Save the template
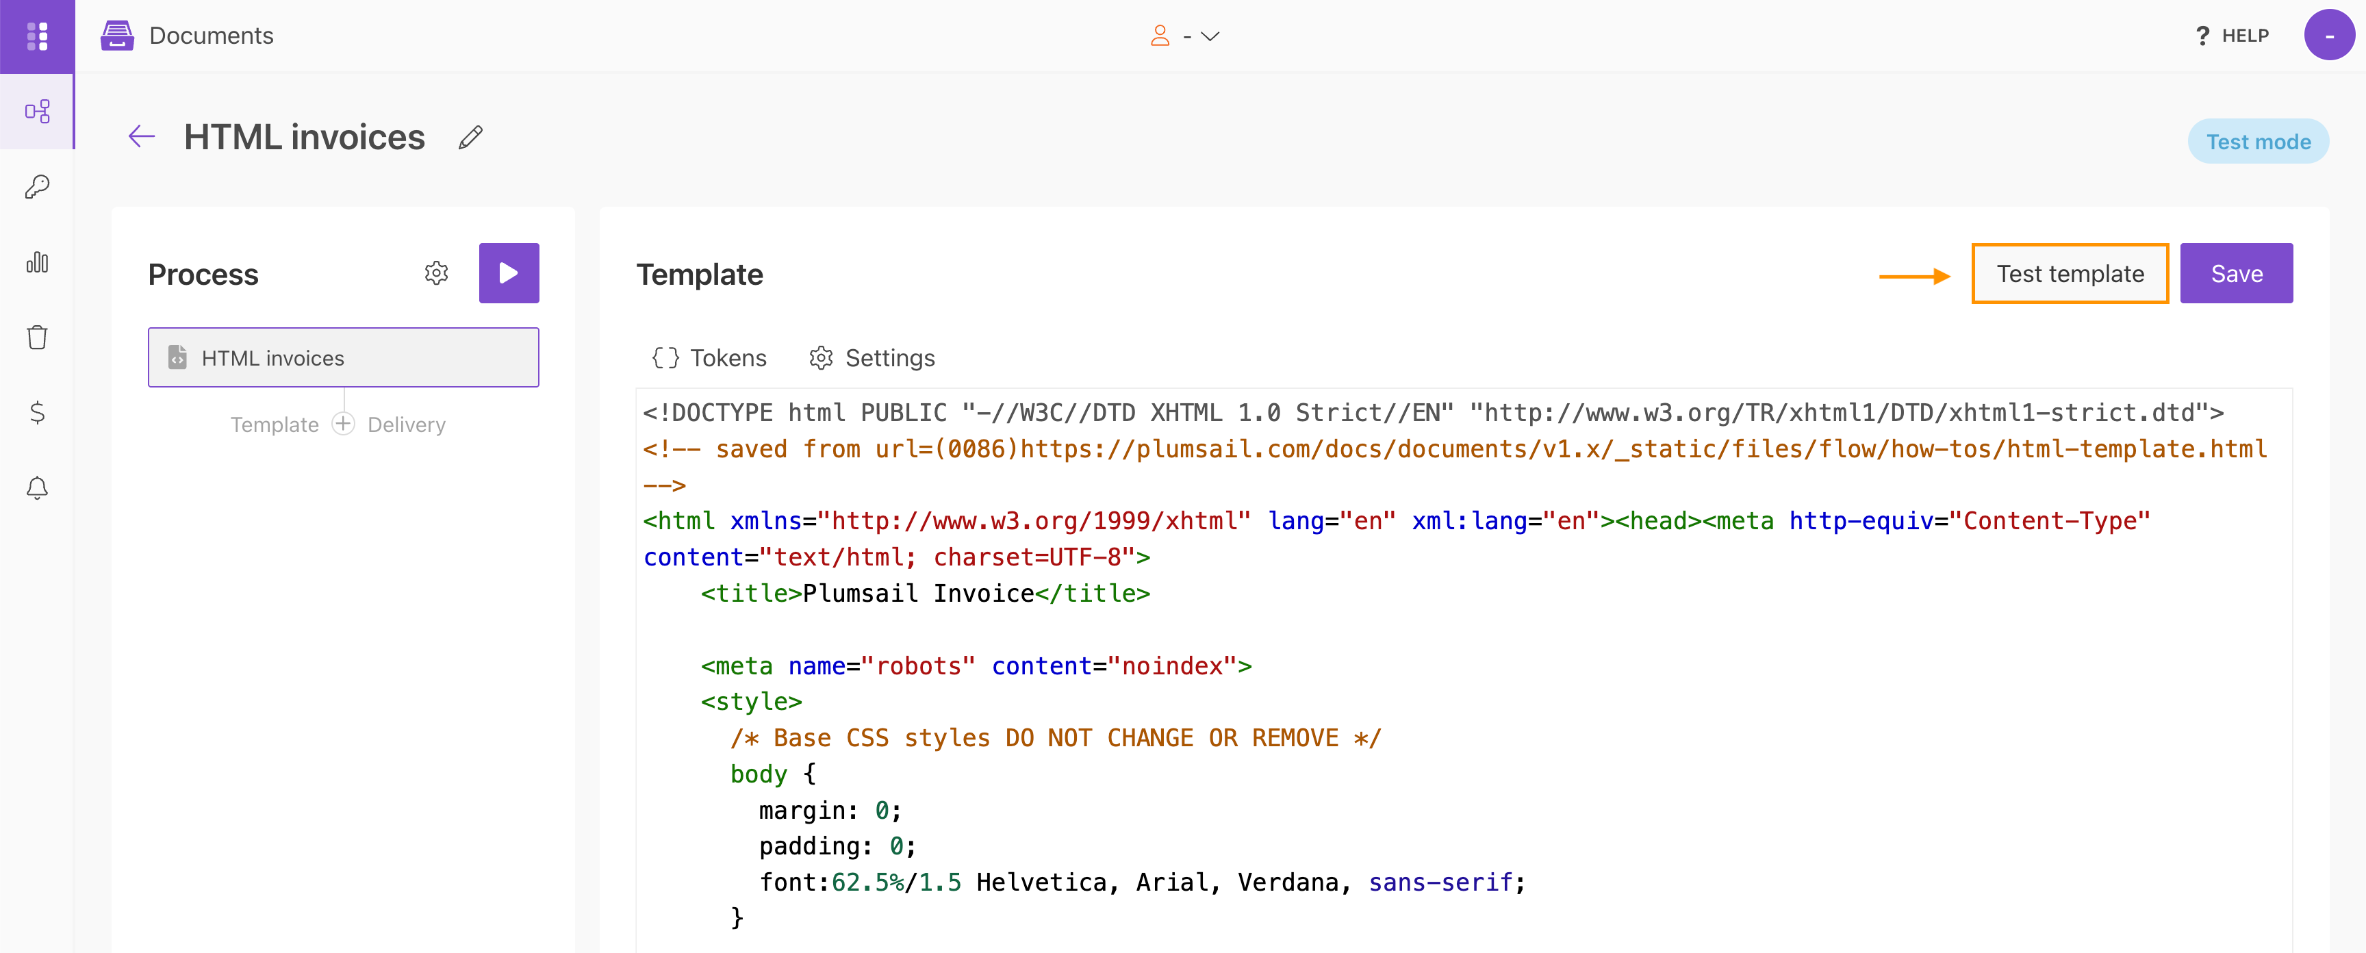The height and width of the screenshot is (953, 2366). (2235, 274)
